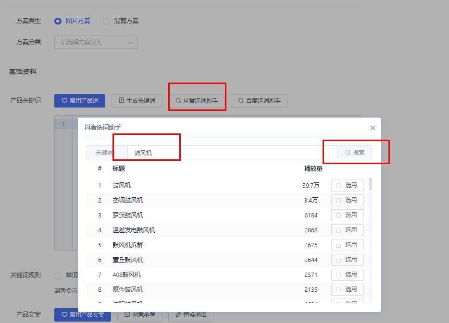
Task: Click the 替换词语 button
Action: [x=191, y=315]
